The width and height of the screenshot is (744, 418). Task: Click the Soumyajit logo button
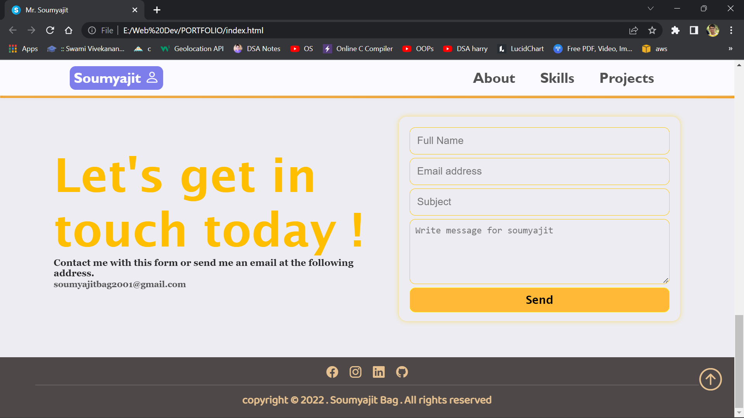click(x=116, y=78)
